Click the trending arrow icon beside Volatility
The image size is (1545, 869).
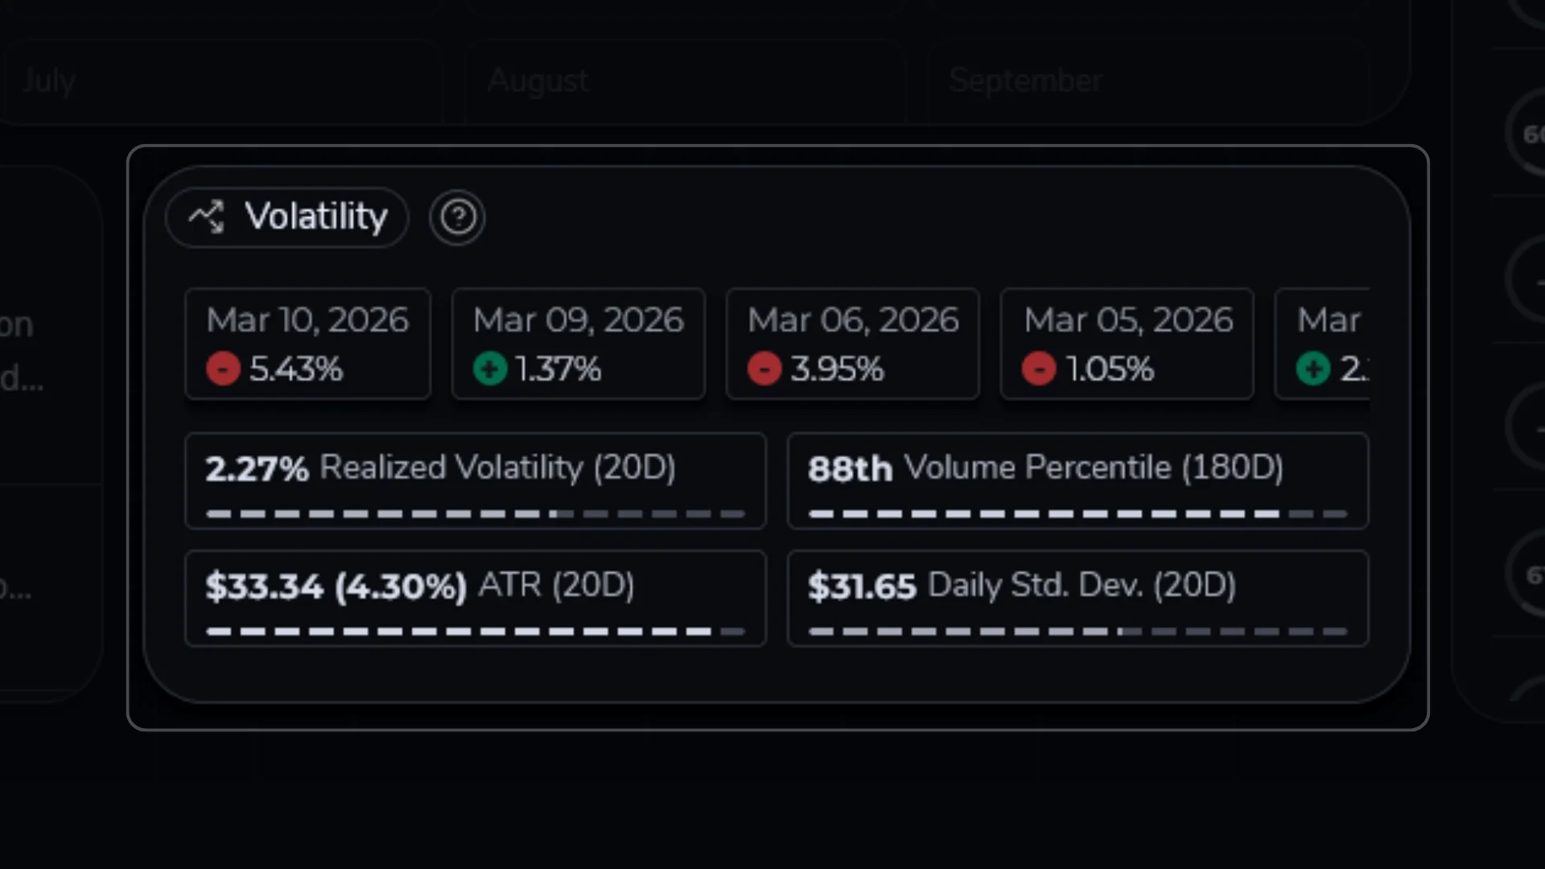tap(208, 216)
